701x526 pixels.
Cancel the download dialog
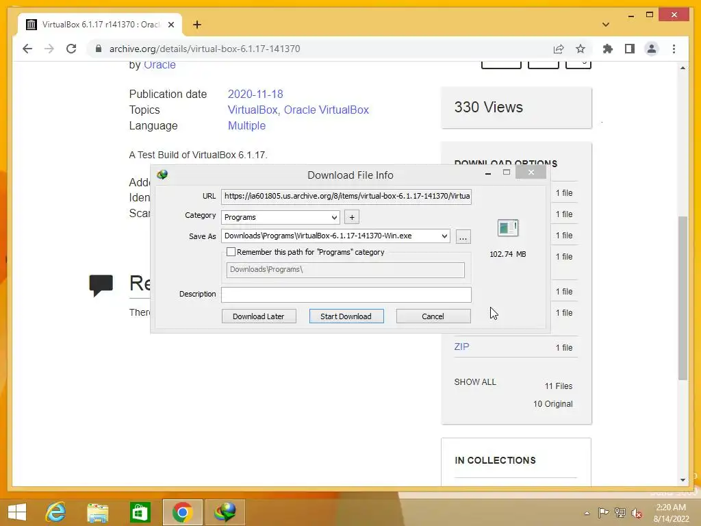(433, 316)
